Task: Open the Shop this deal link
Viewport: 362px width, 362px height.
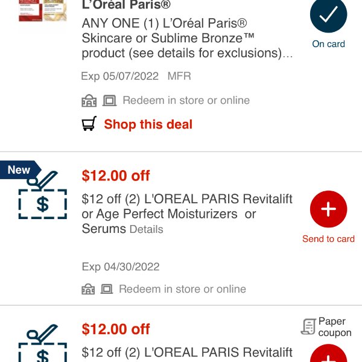Action: (x=148, y=124)
